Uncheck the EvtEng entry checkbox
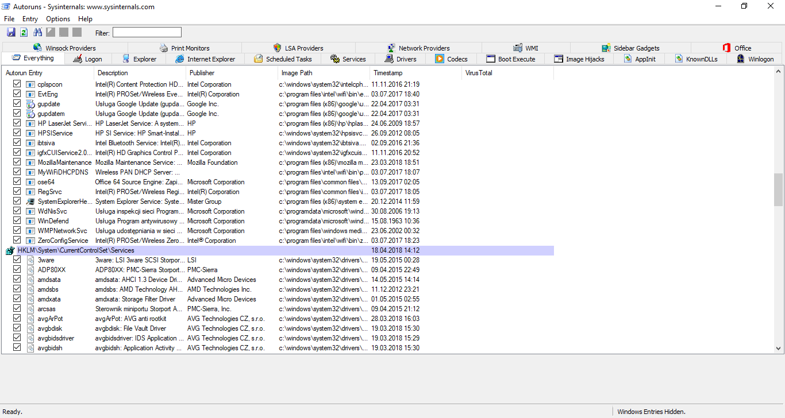The image size is (785, 418). [x=17, y=94]
